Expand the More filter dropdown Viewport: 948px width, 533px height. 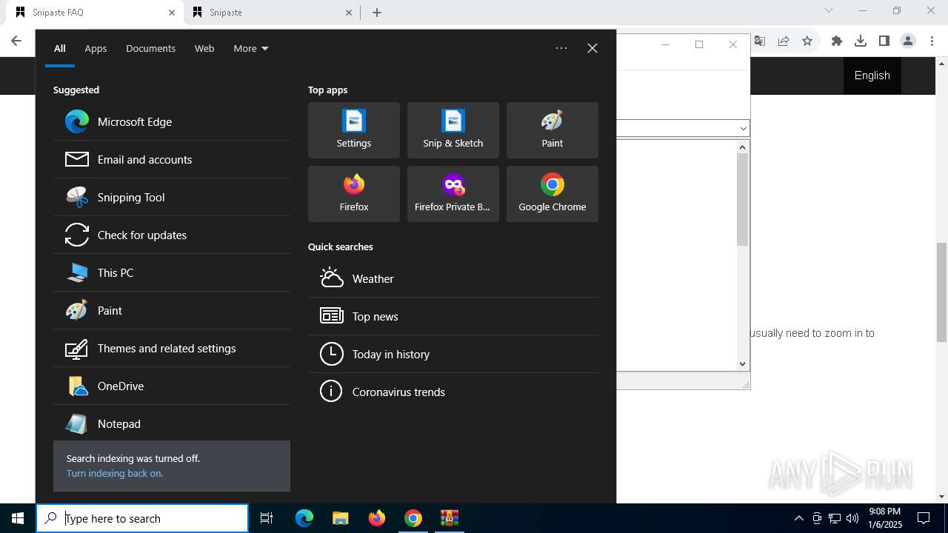251,48
